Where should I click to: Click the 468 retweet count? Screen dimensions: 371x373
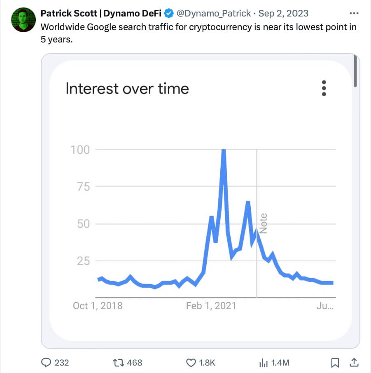135,363
